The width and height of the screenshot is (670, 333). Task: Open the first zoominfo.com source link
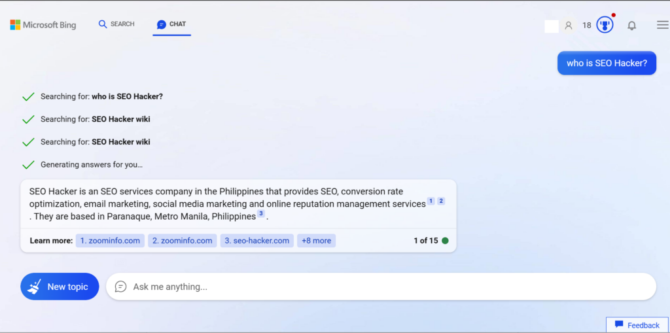click(110, 241)
